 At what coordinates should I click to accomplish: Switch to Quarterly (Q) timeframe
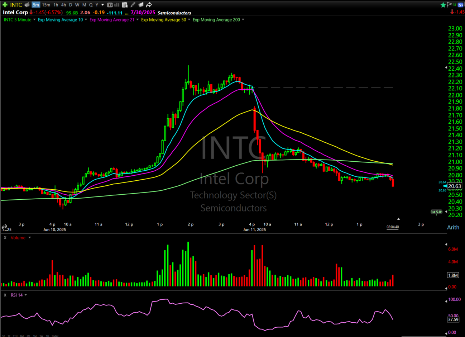point(91,5)
